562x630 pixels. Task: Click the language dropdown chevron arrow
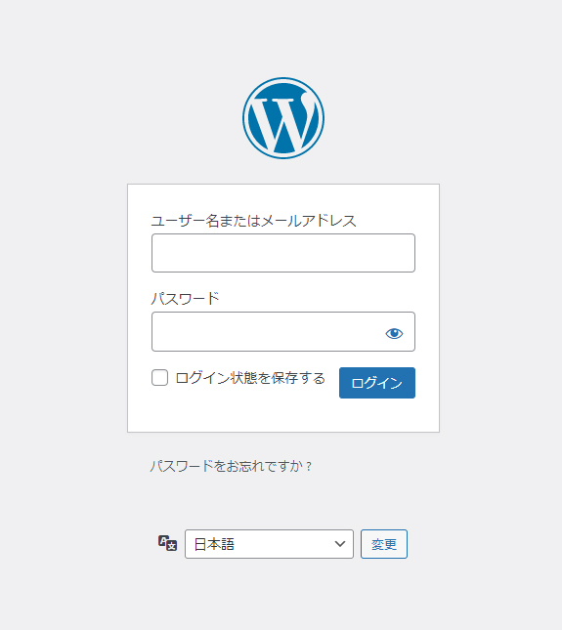[340, 544]
